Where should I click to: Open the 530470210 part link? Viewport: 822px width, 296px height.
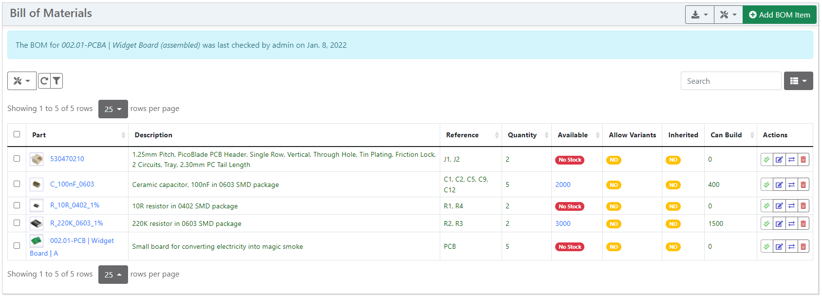click(x=67, y=159)
